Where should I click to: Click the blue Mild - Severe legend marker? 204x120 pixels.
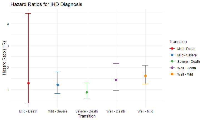(x=172, y=55)
